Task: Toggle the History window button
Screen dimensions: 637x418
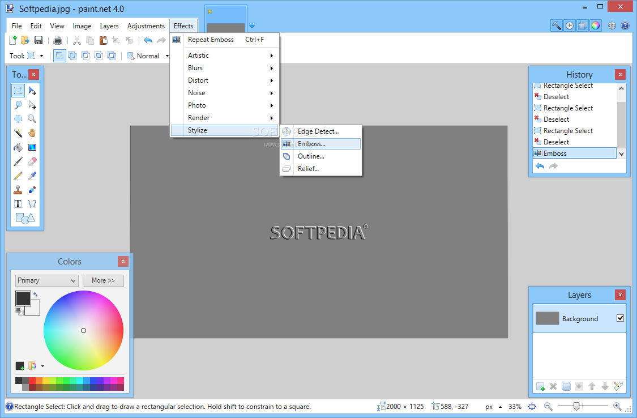Action: click(x=570, y=25)
